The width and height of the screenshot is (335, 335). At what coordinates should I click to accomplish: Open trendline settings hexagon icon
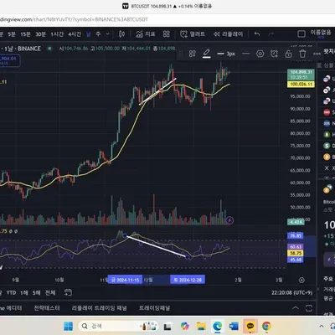pos(260,54)
